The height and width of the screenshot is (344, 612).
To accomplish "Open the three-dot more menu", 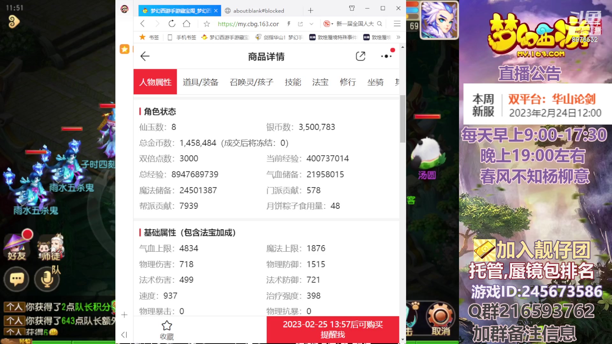I will pos(386,56).
